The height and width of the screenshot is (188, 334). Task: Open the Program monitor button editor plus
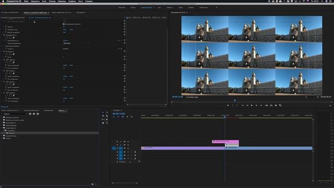[330, 105]
